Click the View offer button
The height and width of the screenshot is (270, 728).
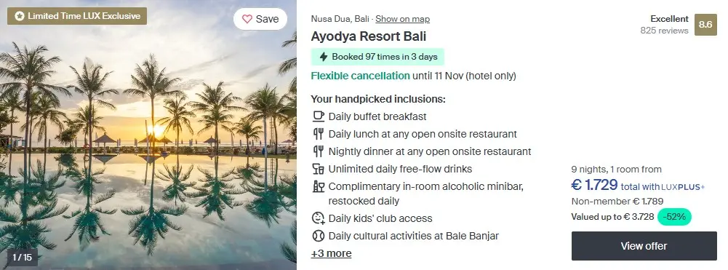pyautogui.click(x=644, y=246)
